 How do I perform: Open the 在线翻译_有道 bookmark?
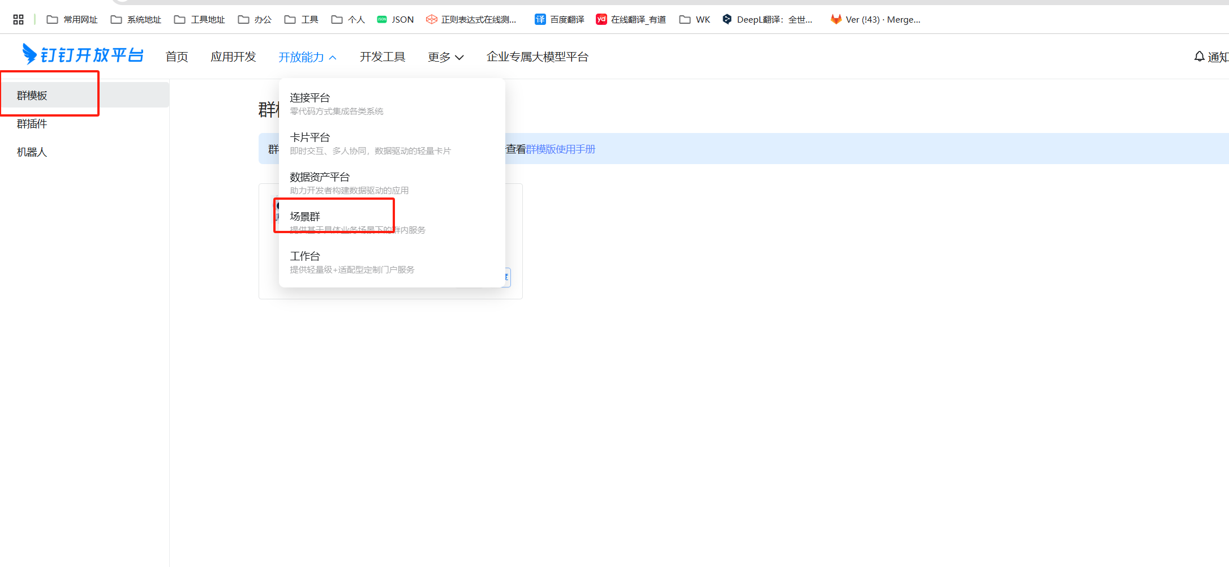[631, 20]
